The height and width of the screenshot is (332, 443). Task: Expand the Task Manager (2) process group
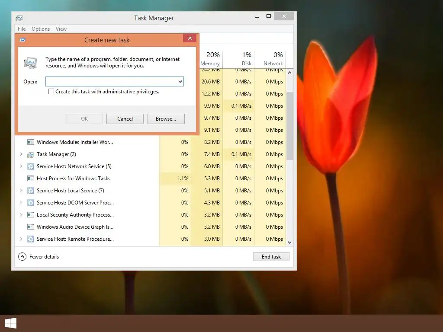click(21, 154)
